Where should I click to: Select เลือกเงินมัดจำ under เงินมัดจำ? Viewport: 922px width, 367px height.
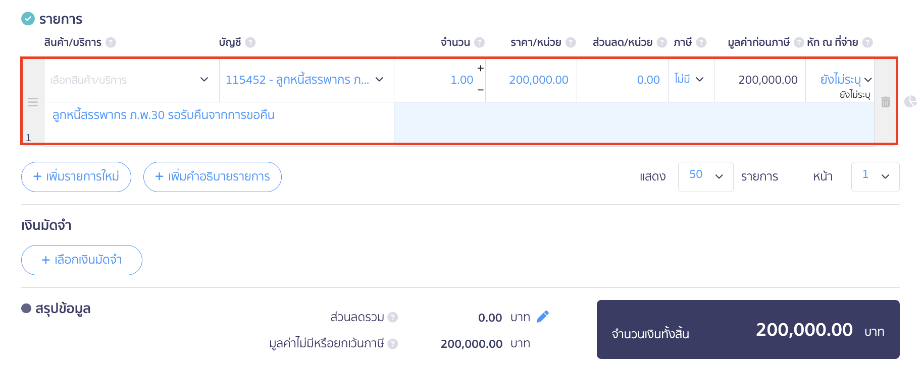[81, 260]
